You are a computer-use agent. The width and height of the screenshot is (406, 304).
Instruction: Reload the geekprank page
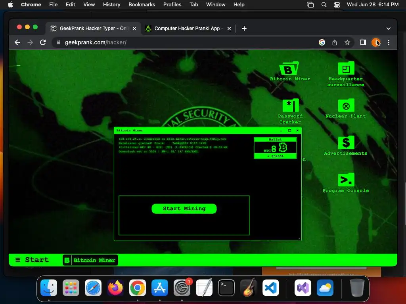43,42
